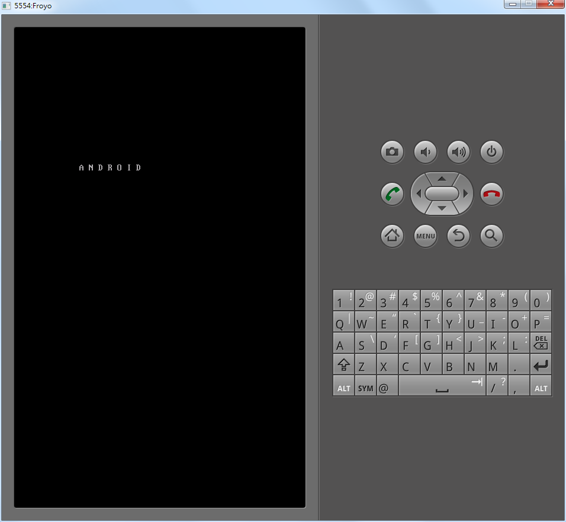This screenshot has width=566, height=522.
Task: Tap the slash question mark key
Action: click(497, 386)
